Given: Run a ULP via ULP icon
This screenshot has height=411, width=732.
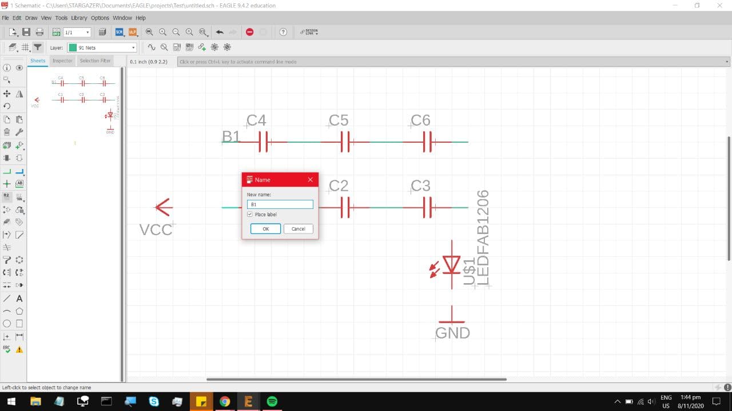Looking at the screenshot, I should pos(133,32).
